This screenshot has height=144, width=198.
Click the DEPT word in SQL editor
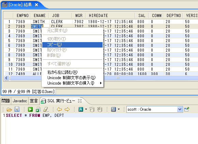coord(59,115)
